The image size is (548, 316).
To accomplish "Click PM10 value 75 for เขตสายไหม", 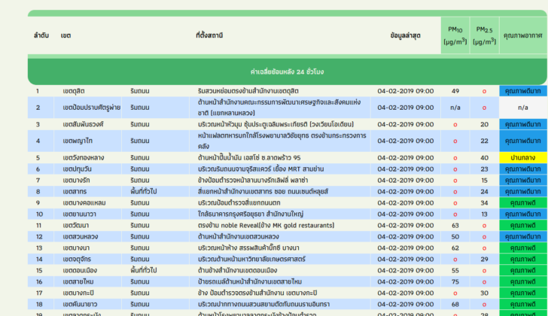I will [455, 282].
